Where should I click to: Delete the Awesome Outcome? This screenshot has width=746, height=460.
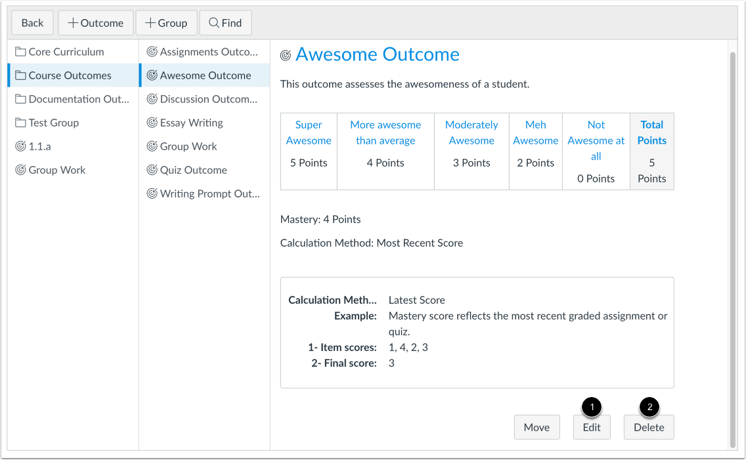[649, 427]
